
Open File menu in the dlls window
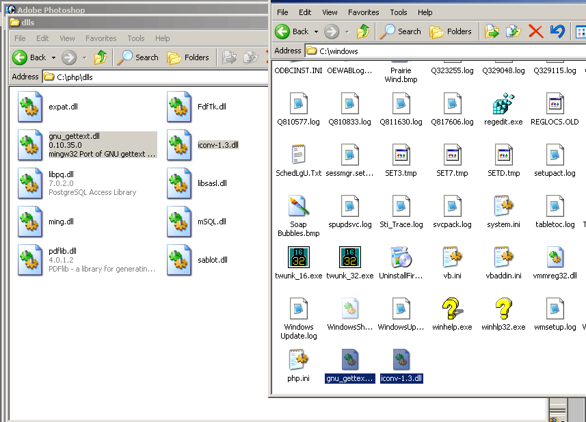(20, 38)
